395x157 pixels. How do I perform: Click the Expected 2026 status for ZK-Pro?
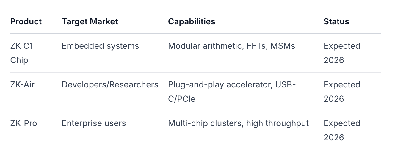point(342,130)
